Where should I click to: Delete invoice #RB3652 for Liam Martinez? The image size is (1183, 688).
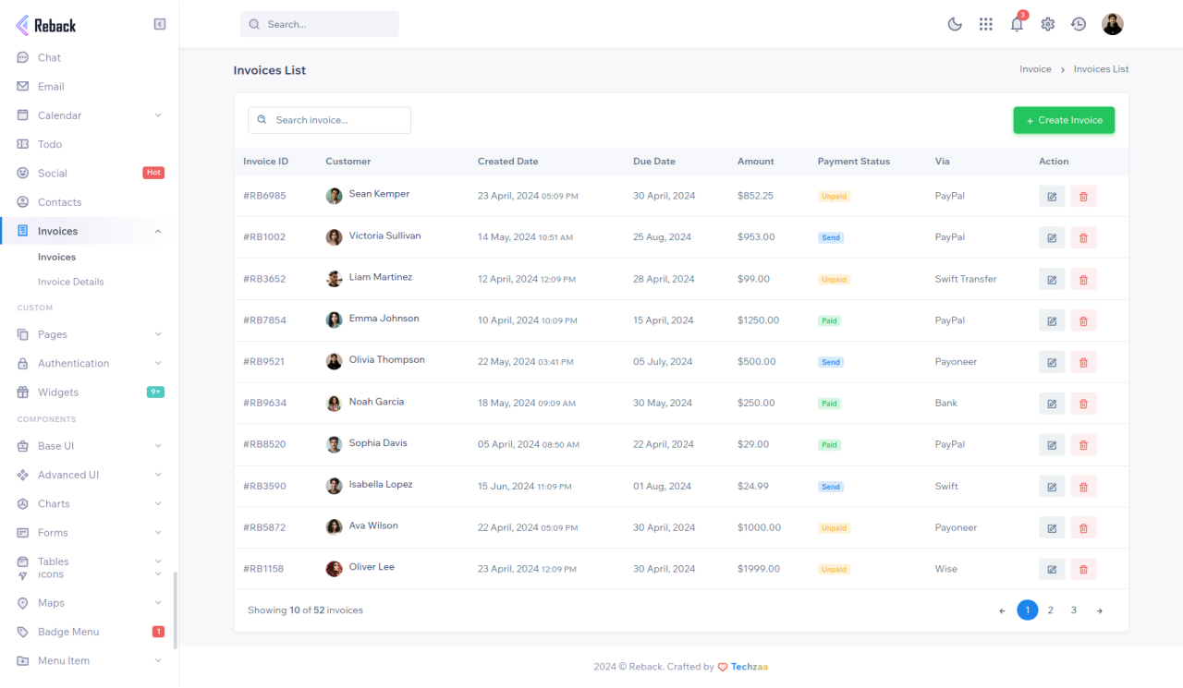coord(1083,279)
